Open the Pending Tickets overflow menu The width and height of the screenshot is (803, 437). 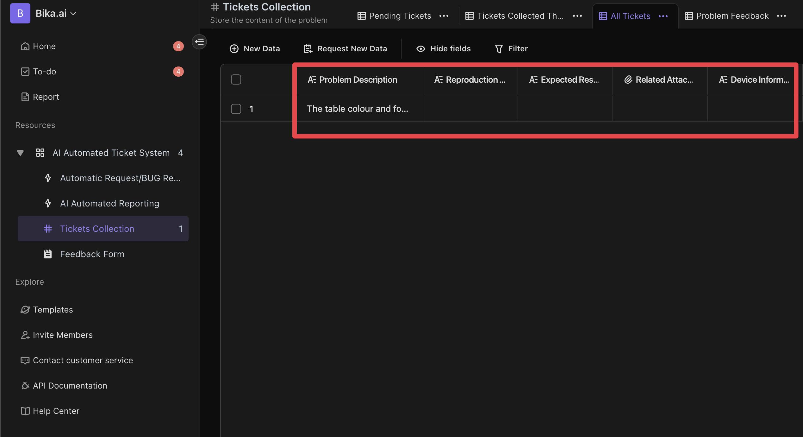pos(444,15)
